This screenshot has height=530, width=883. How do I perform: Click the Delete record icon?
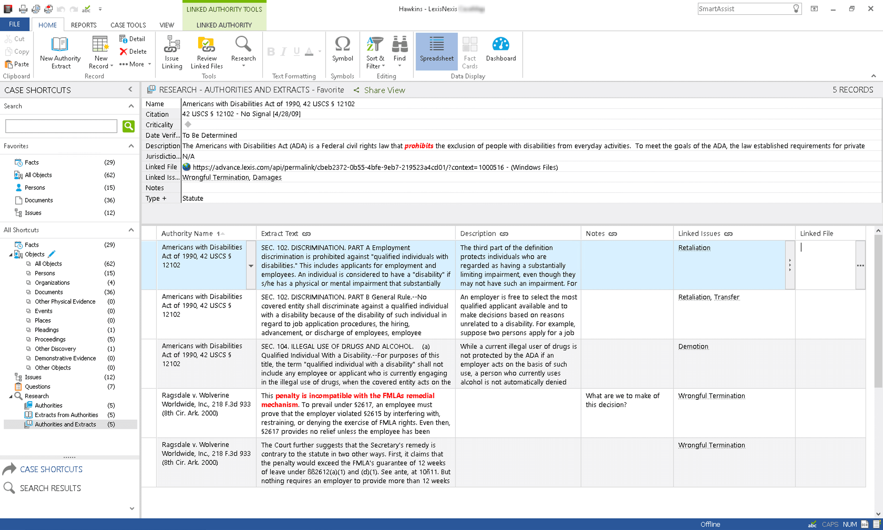coord(123,52)
